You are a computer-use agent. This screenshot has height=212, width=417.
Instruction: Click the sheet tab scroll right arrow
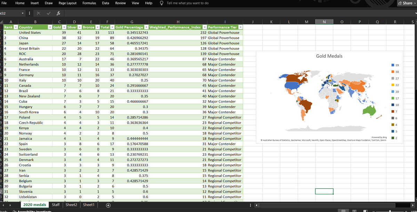(10, 205)
